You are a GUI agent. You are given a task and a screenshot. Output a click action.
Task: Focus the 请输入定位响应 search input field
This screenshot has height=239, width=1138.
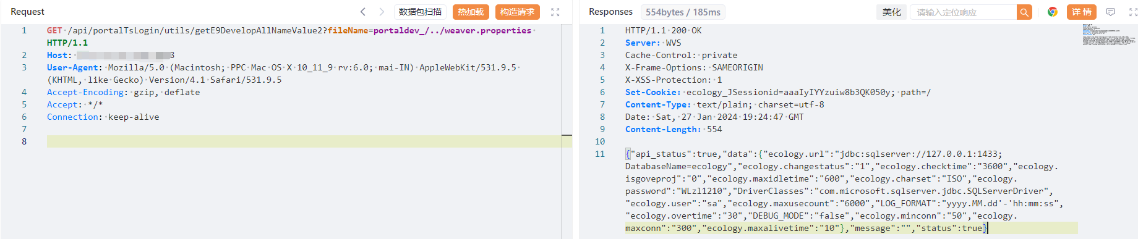pos(964,12)
